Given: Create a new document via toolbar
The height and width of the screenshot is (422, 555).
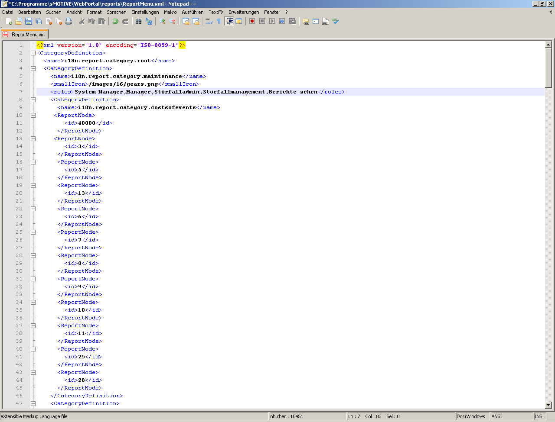Looking at the screenshot, I should point(8,21).
